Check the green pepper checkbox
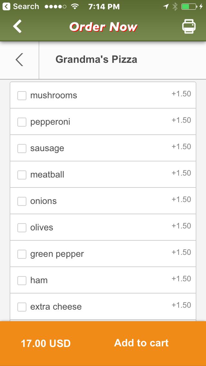Screen dimensions: 206x366 tap(22, 254)
